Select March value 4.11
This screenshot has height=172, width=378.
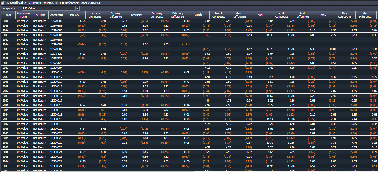207,68
